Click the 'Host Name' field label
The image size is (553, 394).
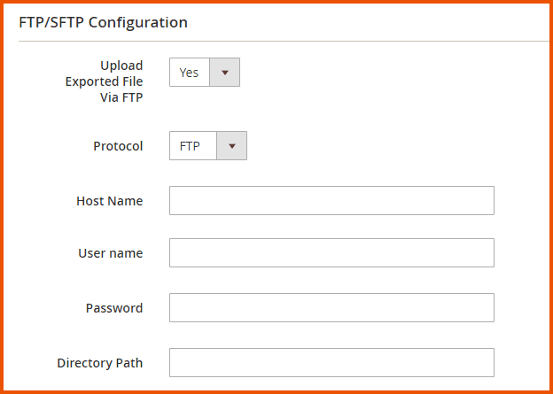coord(110,201)
